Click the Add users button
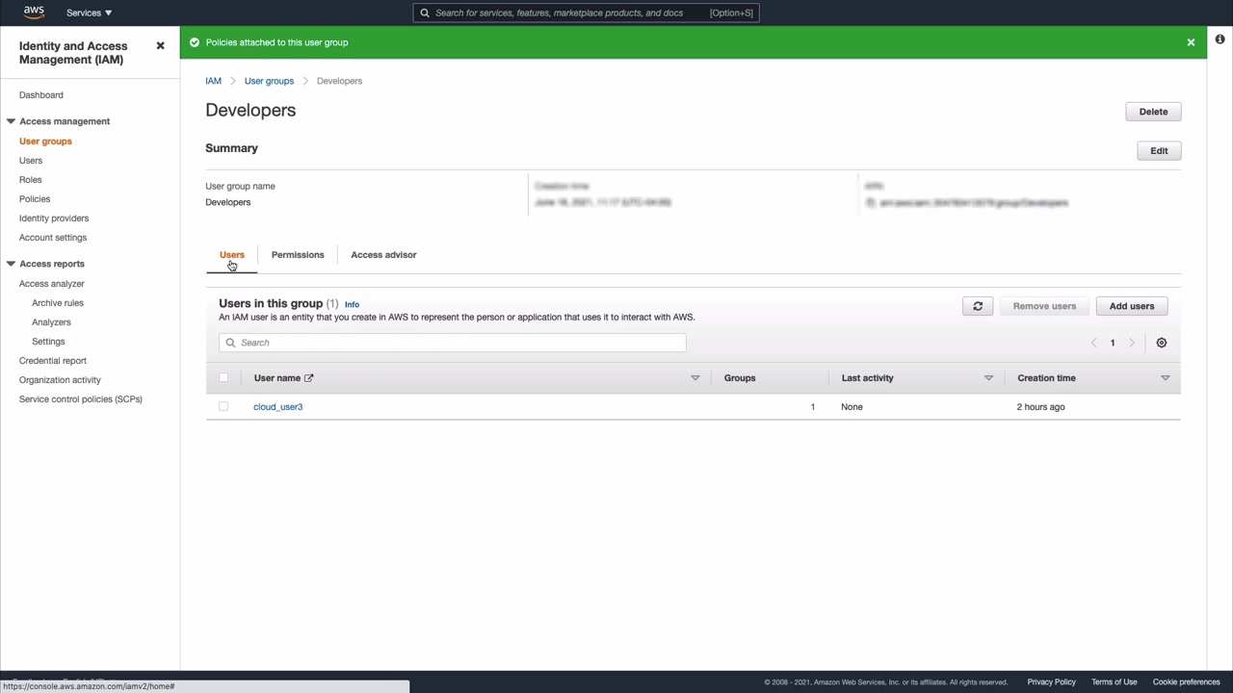1233x693 pixels. point(1132,306)
